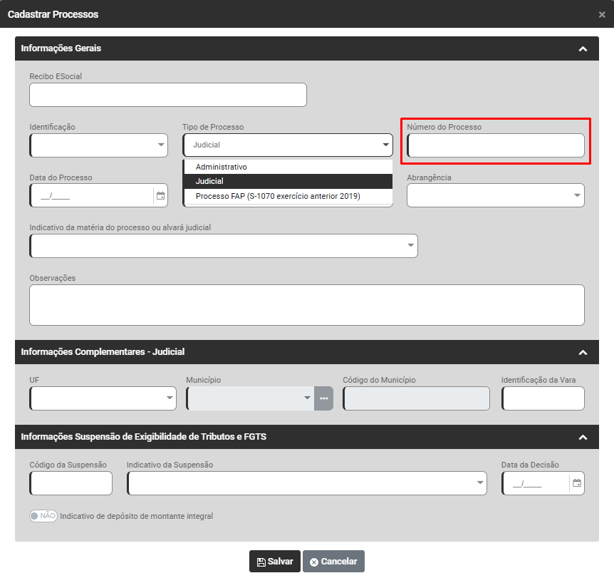Click the Recibo ESocial input field
The height and width of the screenshot is (578, 614).
(x=168, y=95)
